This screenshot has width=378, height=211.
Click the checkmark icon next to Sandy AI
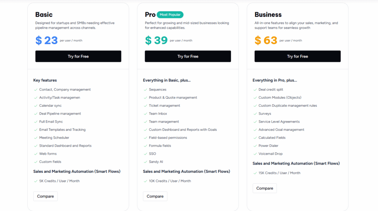point(145,162)
